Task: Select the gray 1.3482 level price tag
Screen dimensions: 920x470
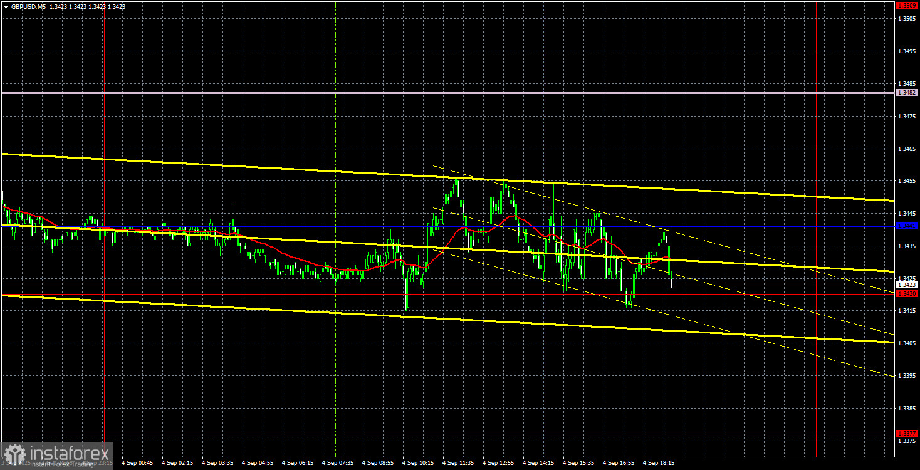Action: tap(907, 93)
